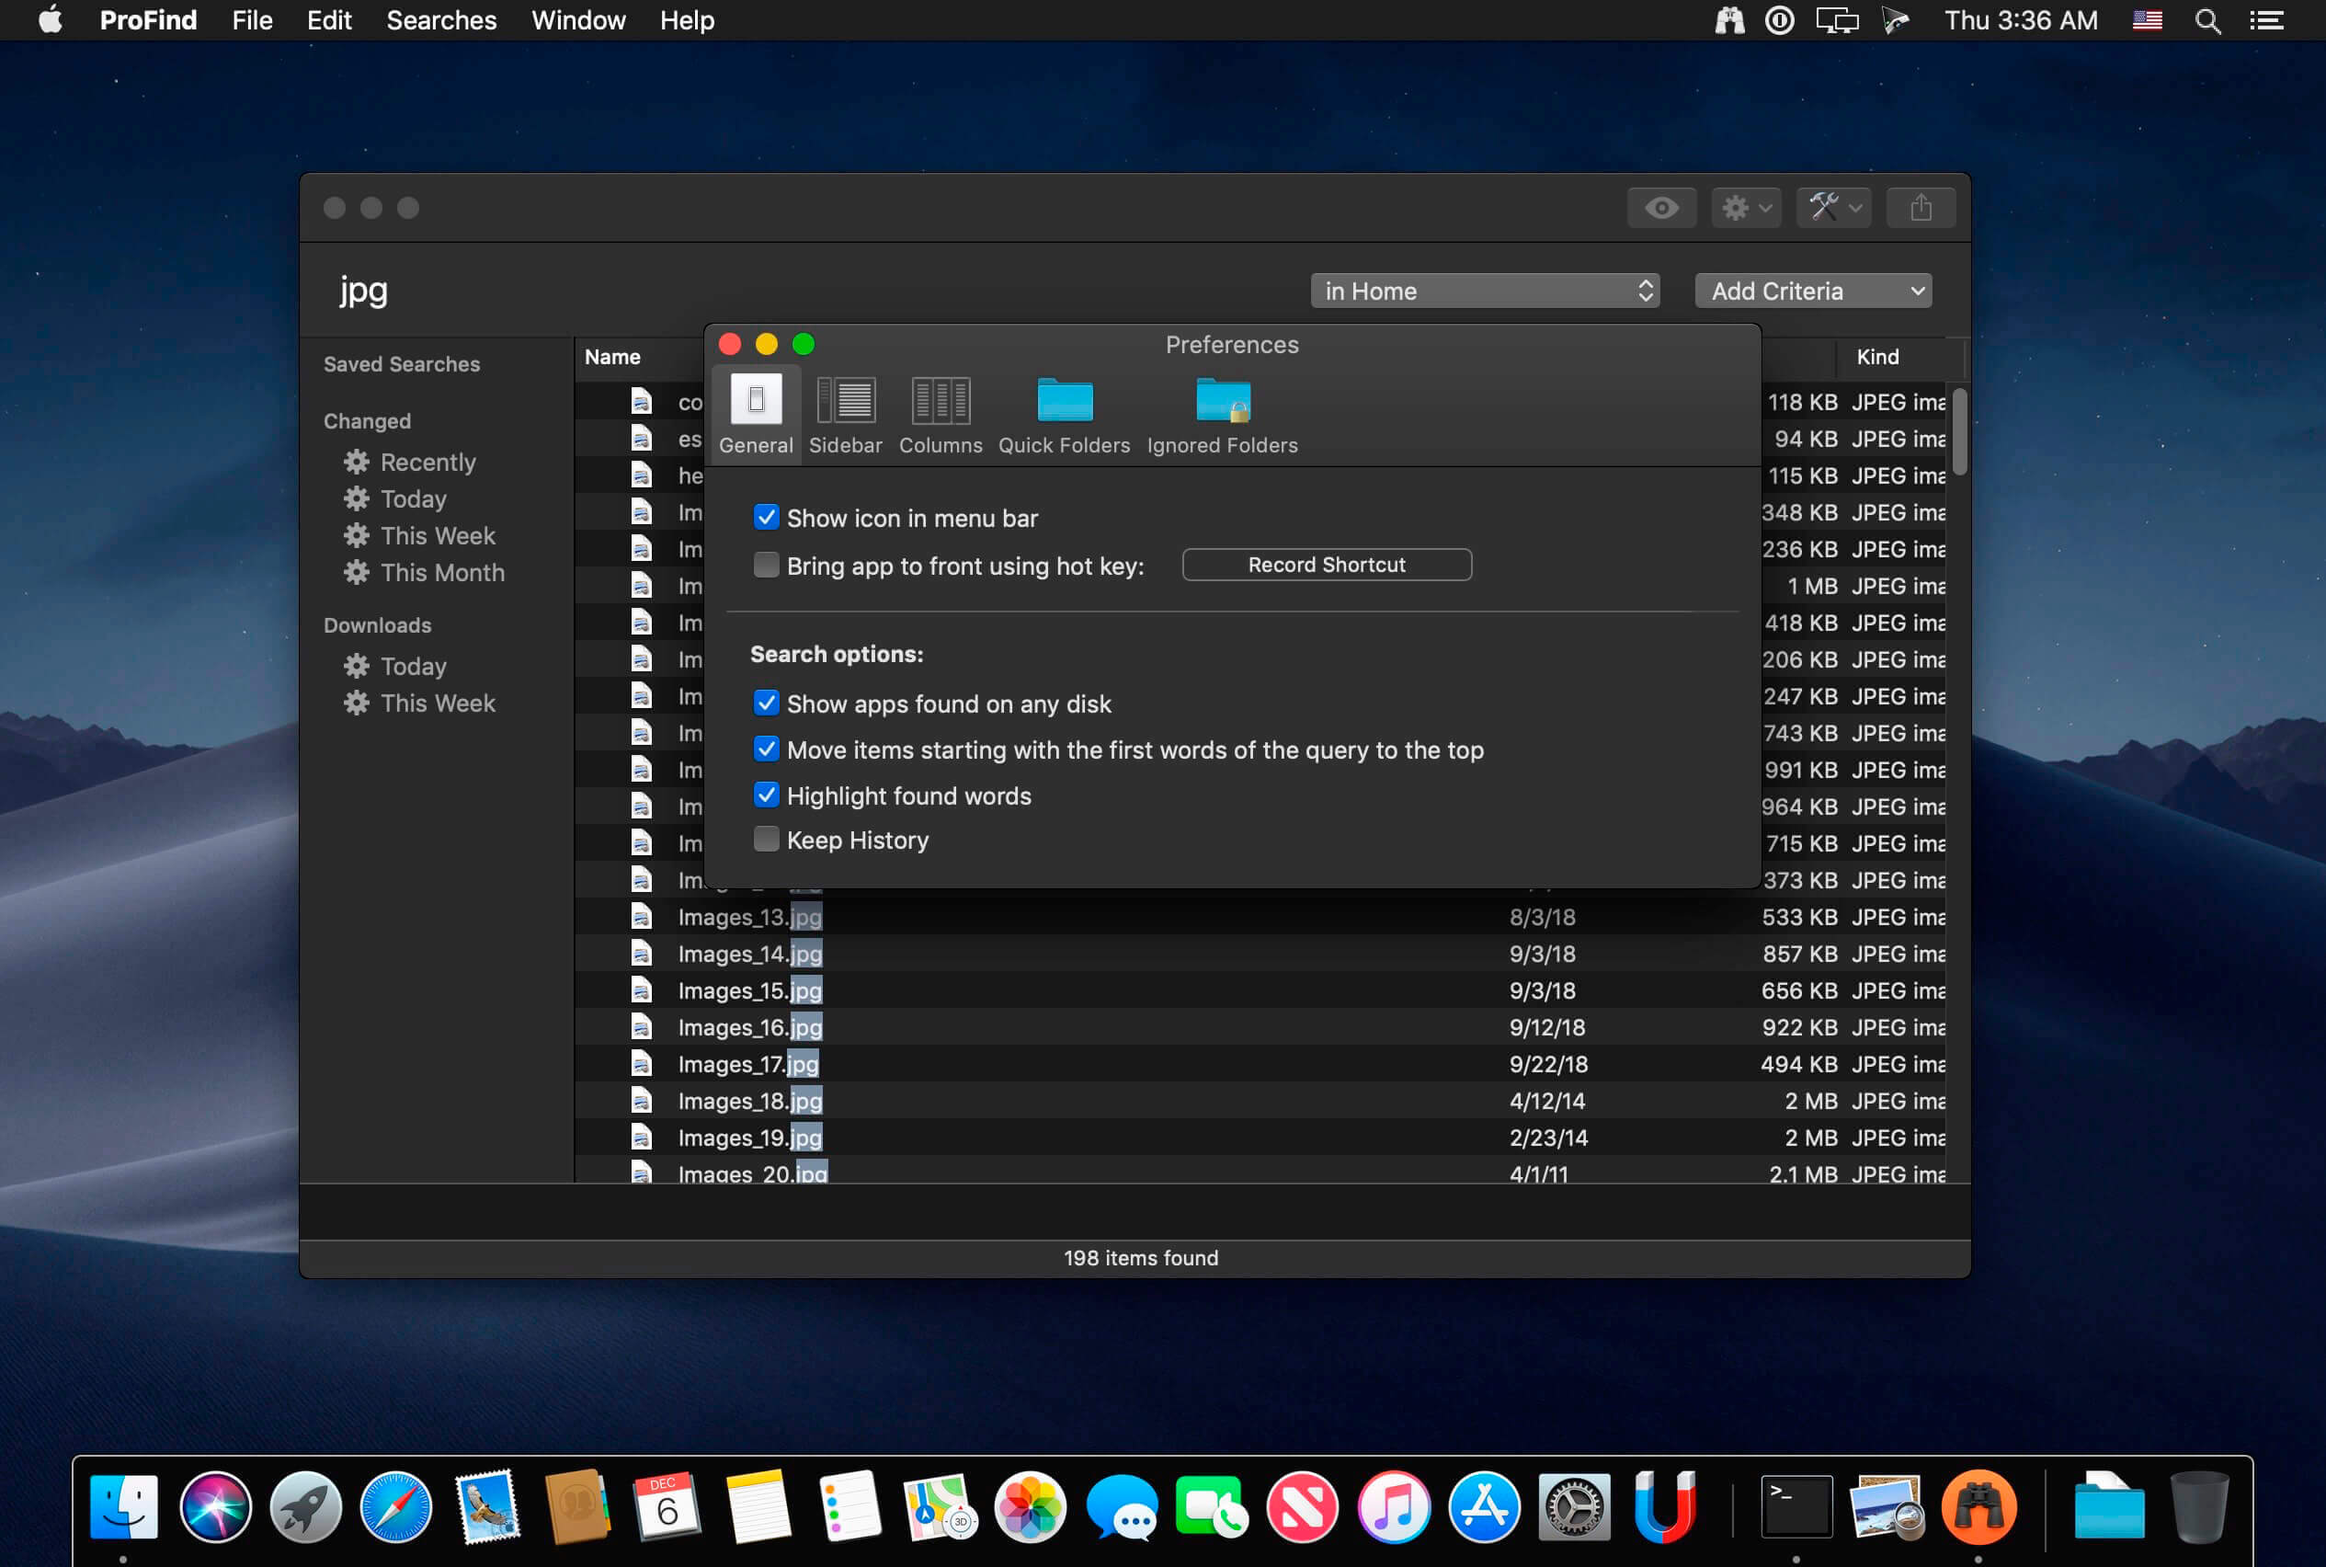2326x1567 pixels.
Task: Open the Searches menu
Action: [440, 20]
